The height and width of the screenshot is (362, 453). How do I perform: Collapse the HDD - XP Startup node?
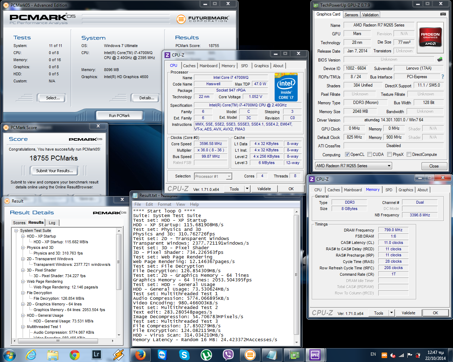tap(23, 236)
